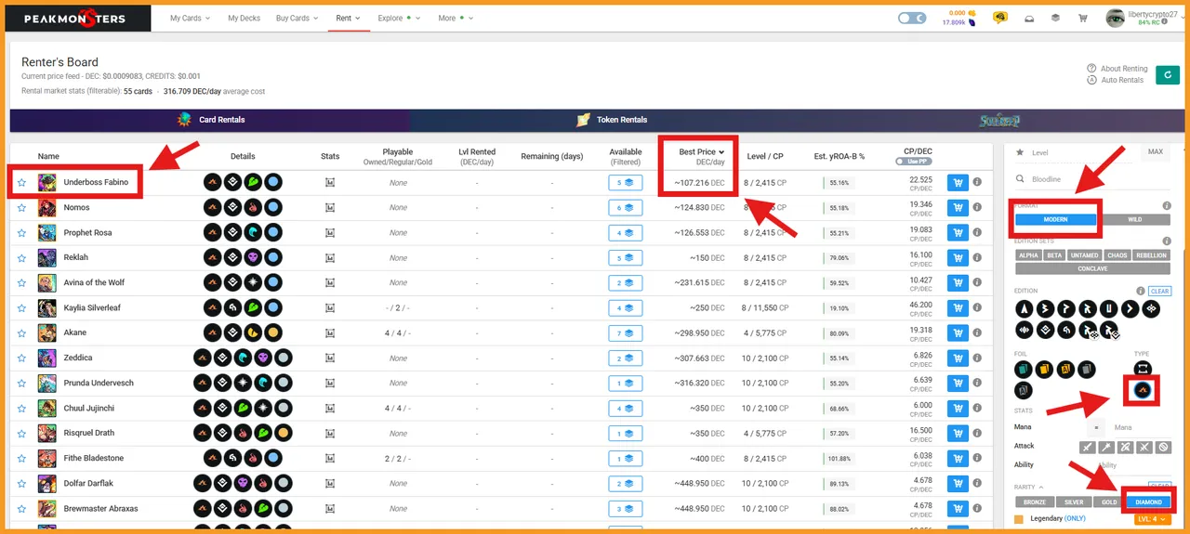Expand the Rent menu
This screenshot has width=1190, height=534.
[349, 18]
